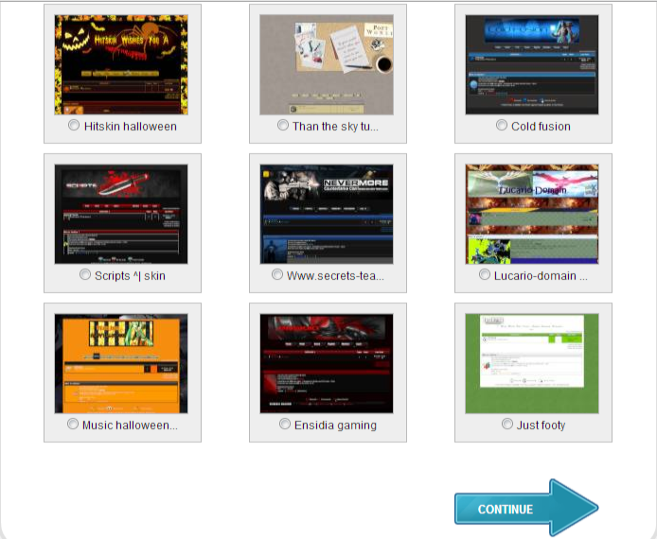Screen dimensions: 657x539
Task: Open the Cold fusion theme thumbnail
Action: click(x=532, y=65)
